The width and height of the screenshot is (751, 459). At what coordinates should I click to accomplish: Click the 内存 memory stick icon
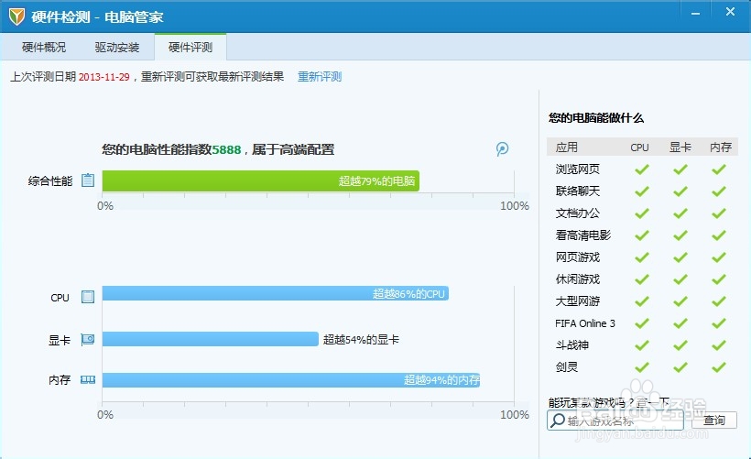coord(88,380)
